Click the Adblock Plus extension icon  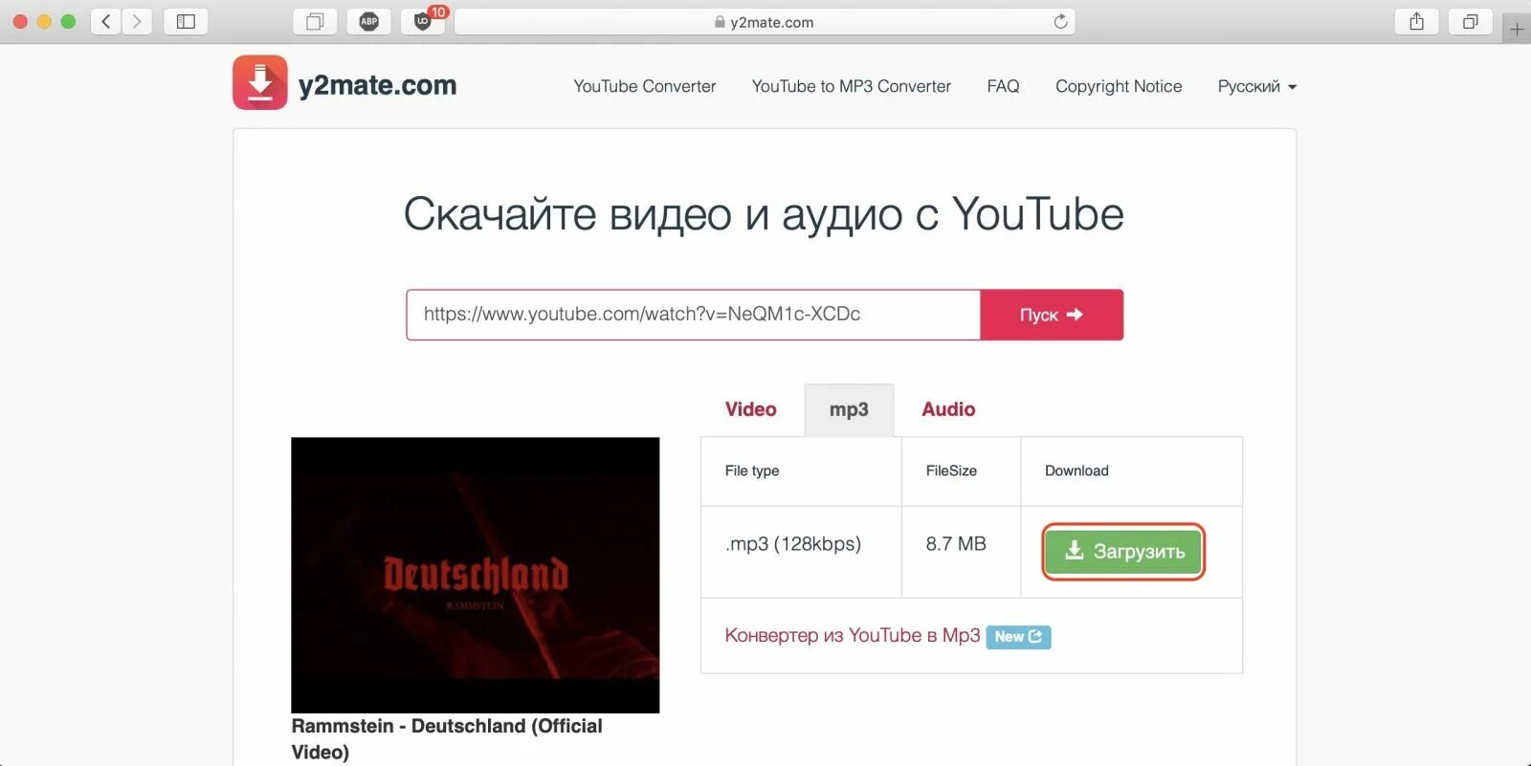368,21
